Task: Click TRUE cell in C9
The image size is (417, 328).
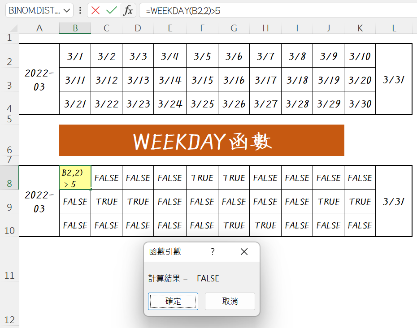Action: tap(106, 201)
